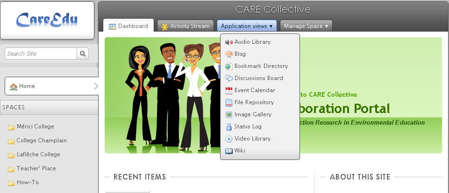Click the Home house icon
This screenshot has width=449, height=193.
click(14, 87)
